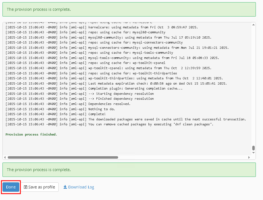This screenshot has width=263, height=200.
Task: Click the green 'Provision process finished.' text
Action: click(x=31, y=134)
